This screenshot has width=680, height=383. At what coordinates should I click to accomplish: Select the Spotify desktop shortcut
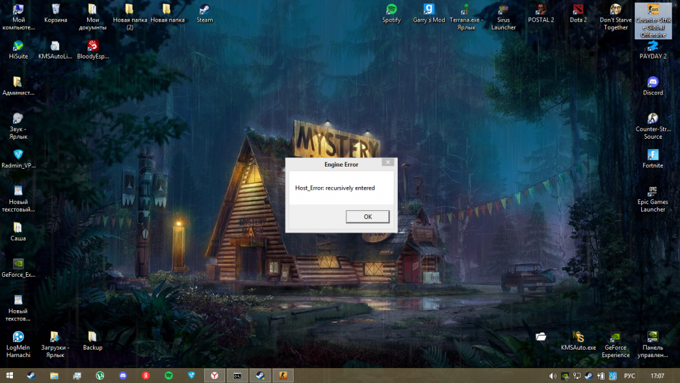391,14
